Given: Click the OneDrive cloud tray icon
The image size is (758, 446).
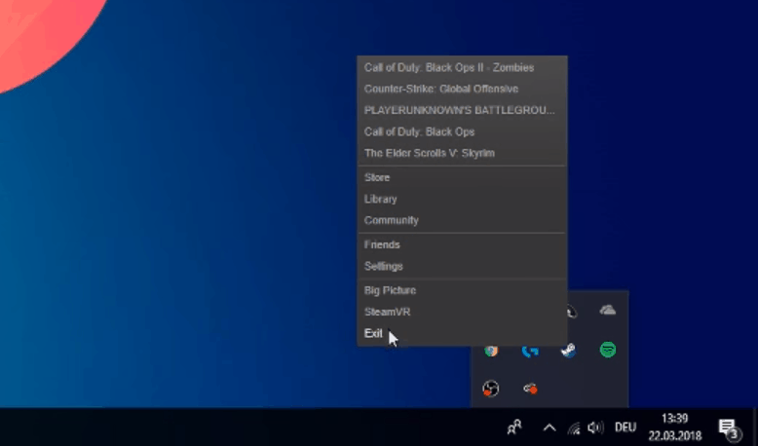Looking at the screenshot, I should coord(608,311).
